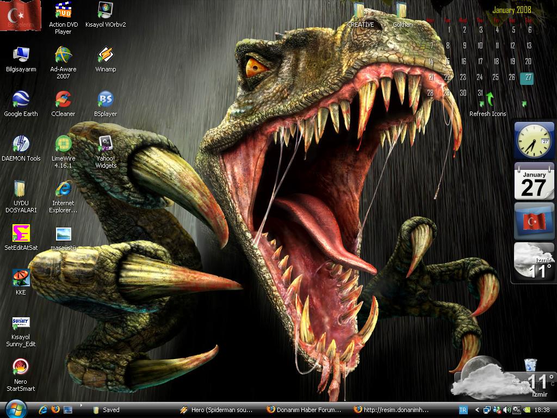
Task: Open Google Earth shortcut
Action: click(x=21, y=104)
